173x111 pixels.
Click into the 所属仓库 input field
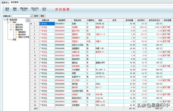[21, 16]
